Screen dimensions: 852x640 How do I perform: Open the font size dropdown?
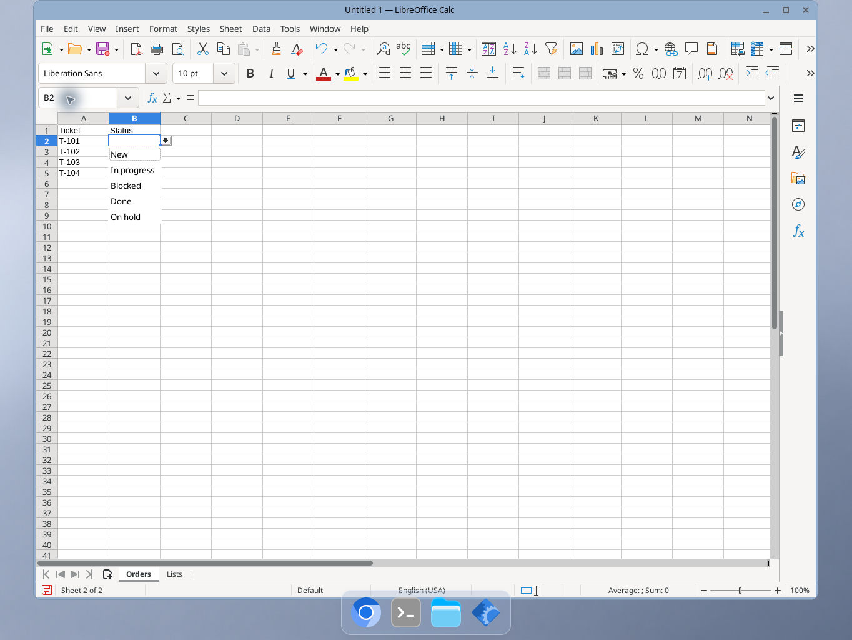224,73
